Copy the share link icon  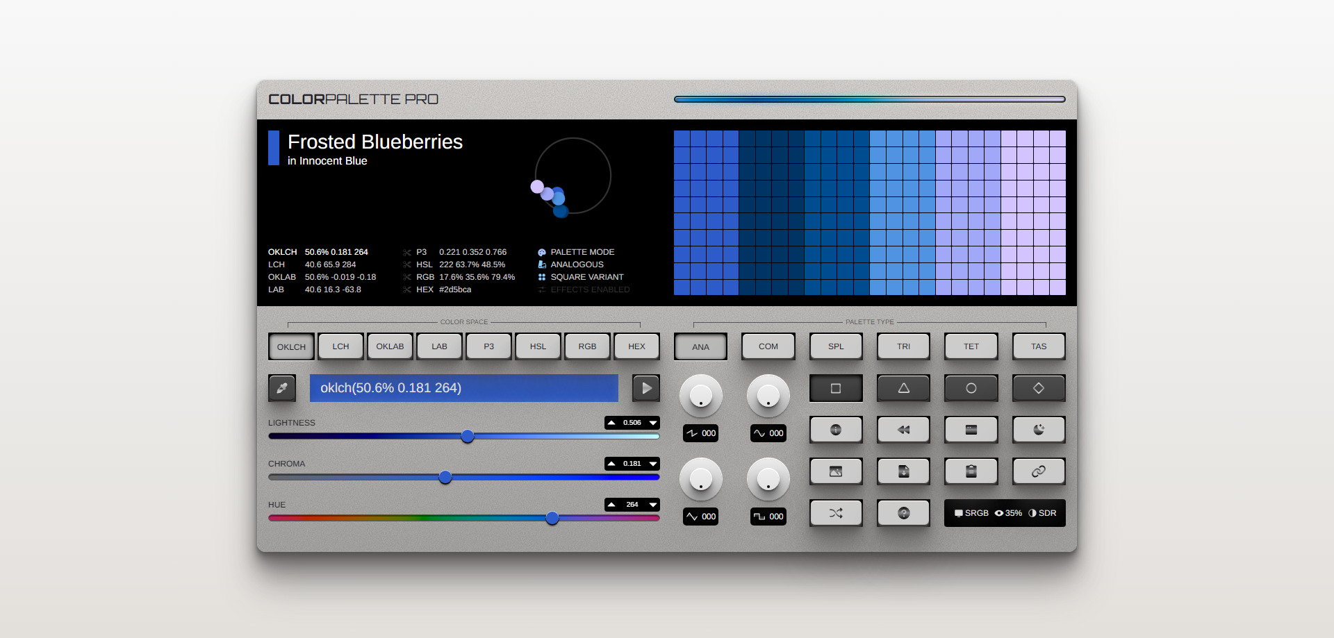coord(1038,471)
